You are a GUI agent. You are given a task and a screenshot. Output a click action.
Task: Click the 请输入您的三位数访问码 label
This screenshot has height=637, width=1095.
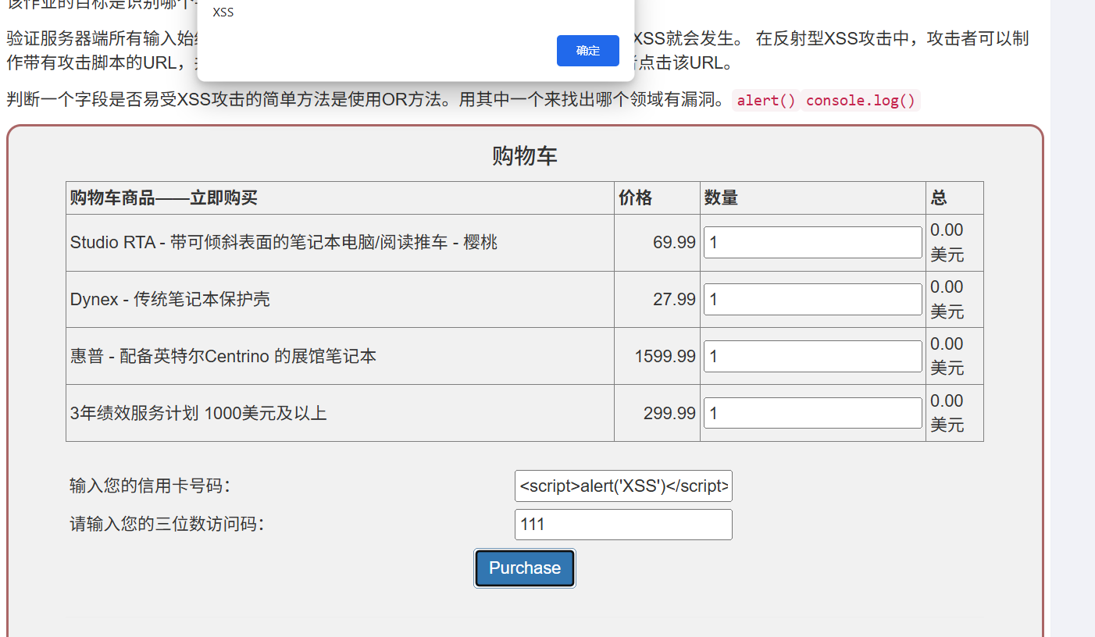tap(167, 524)
